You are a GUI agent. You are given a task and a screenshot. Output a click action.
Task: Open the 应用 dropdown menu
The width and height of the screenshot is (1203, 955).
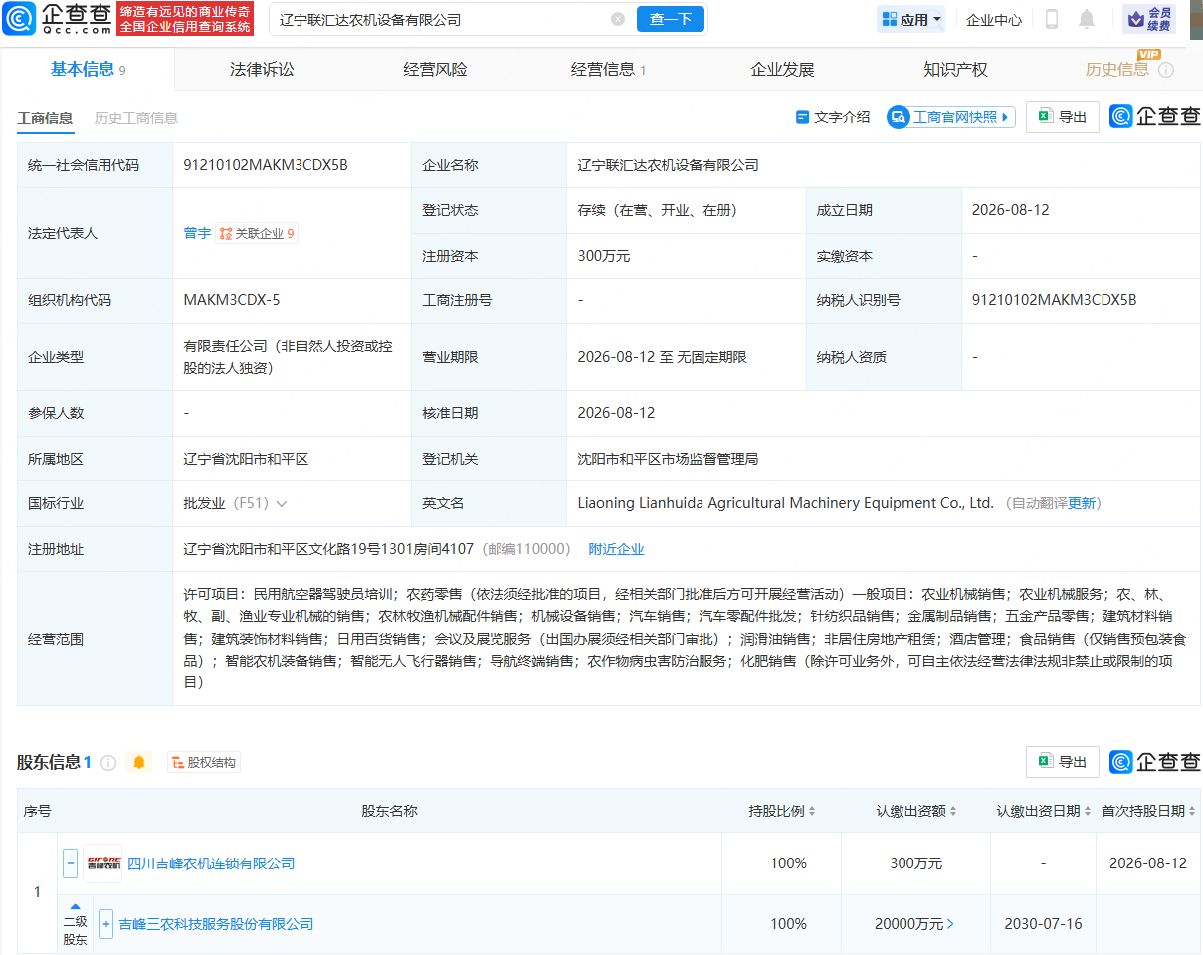point(910,19)
